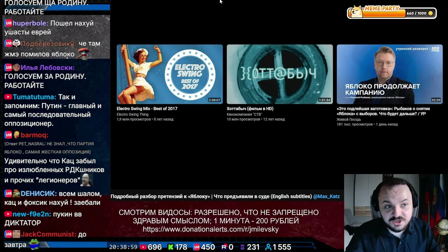Visit the Живой Гвоздь channel

pos(349,119)
